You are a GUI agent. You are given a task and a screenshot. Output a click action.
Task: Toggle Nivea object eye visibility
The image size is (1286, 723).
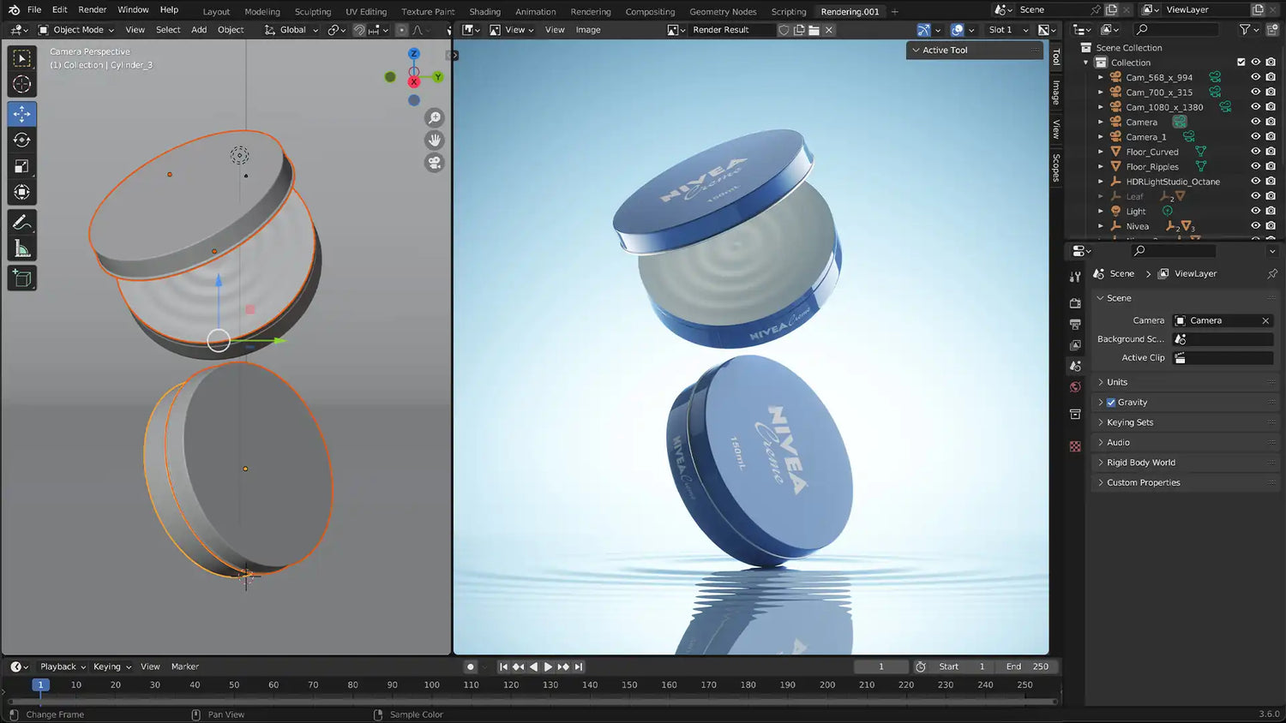click(1256, 226)
